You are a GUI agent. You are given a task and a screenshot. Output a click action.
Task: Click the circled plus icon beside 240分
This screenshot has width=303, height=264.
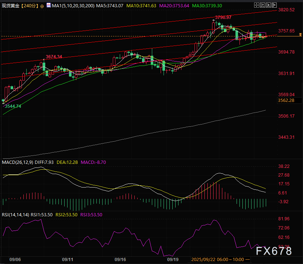[x=42, y=6]
